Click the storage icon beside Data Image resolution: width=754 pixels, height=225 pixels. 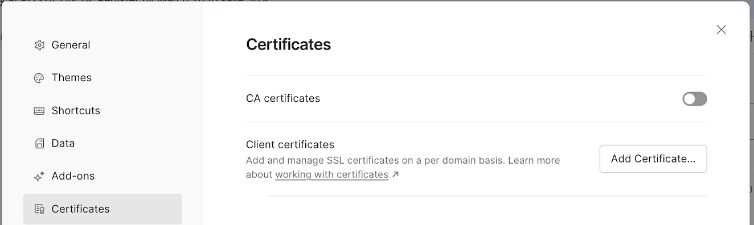[39, 143]
